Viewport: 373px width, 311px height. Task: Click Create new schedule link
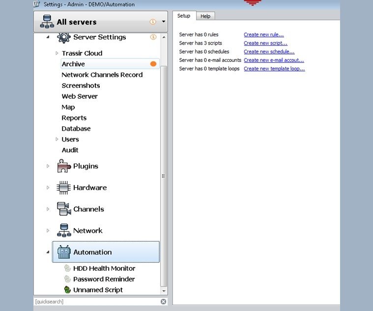point(269,52)
